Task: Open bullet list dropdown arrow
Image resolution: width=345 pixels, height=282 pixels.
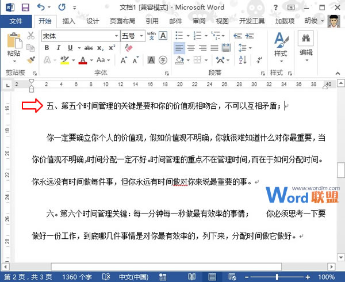Action: tap(188, 36)
